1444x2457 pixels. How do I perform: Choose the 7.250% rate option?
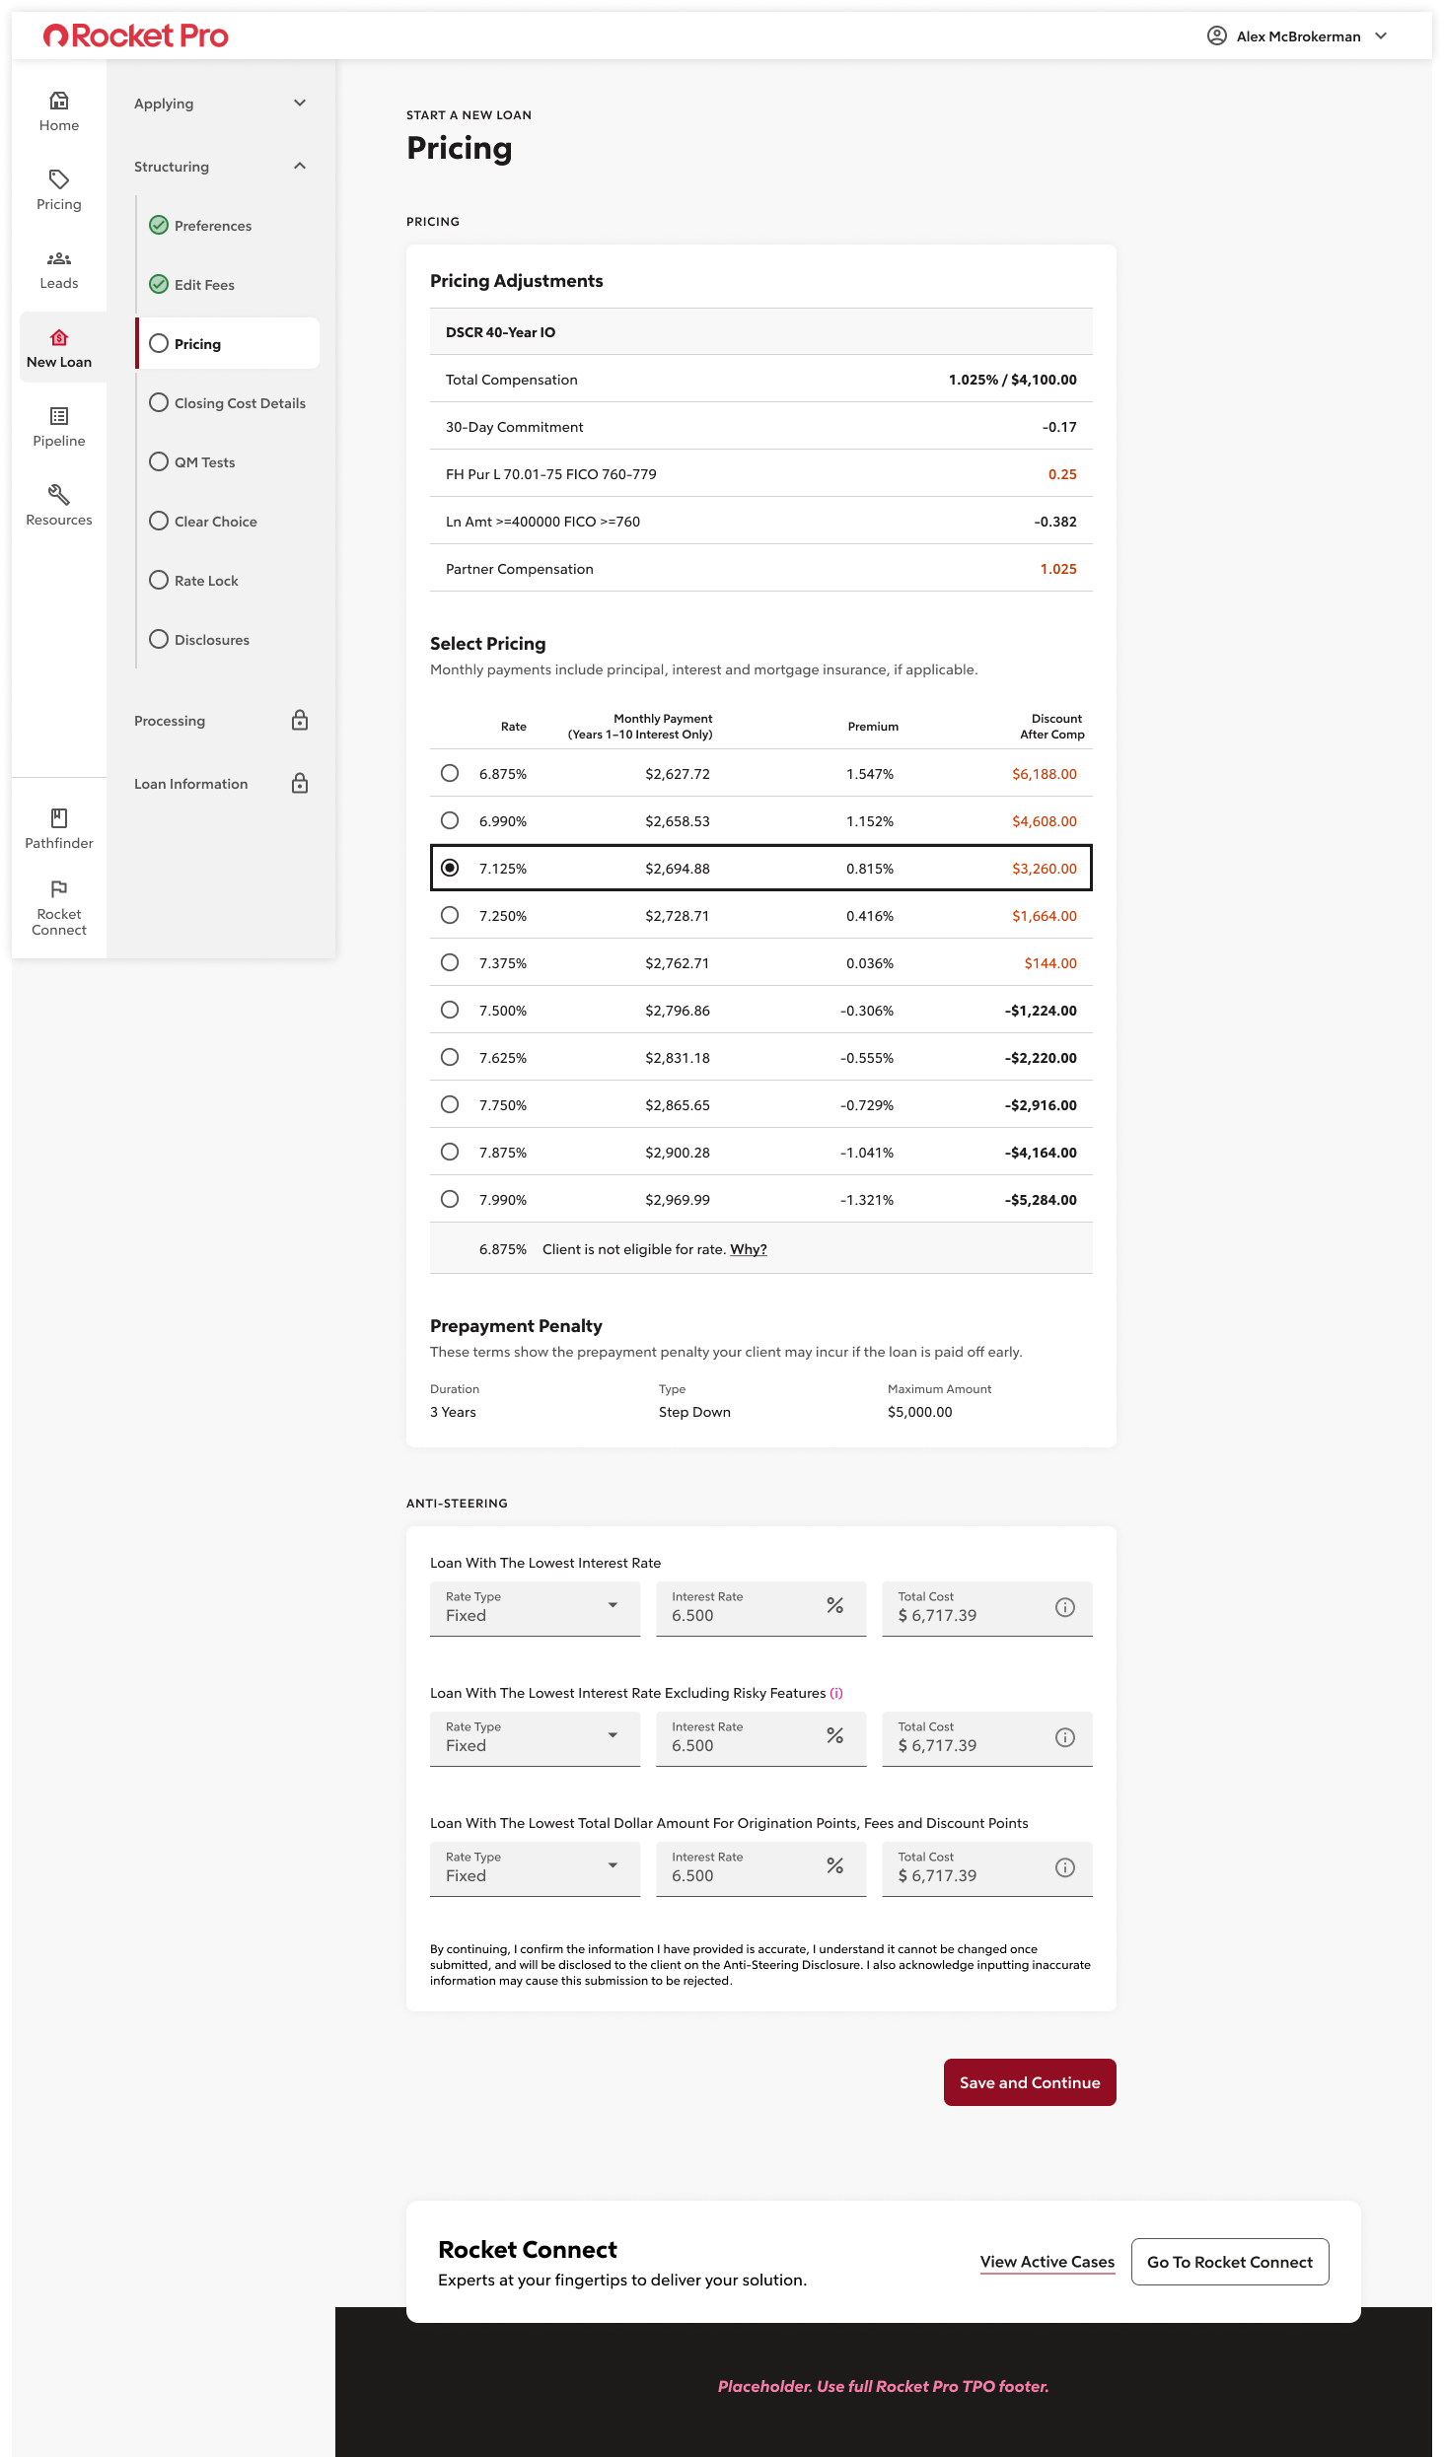(x=450, y=916)
